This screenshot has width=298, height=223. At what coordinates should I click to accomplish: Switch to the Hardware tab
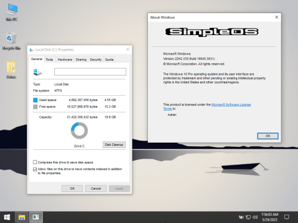point(65,59)
